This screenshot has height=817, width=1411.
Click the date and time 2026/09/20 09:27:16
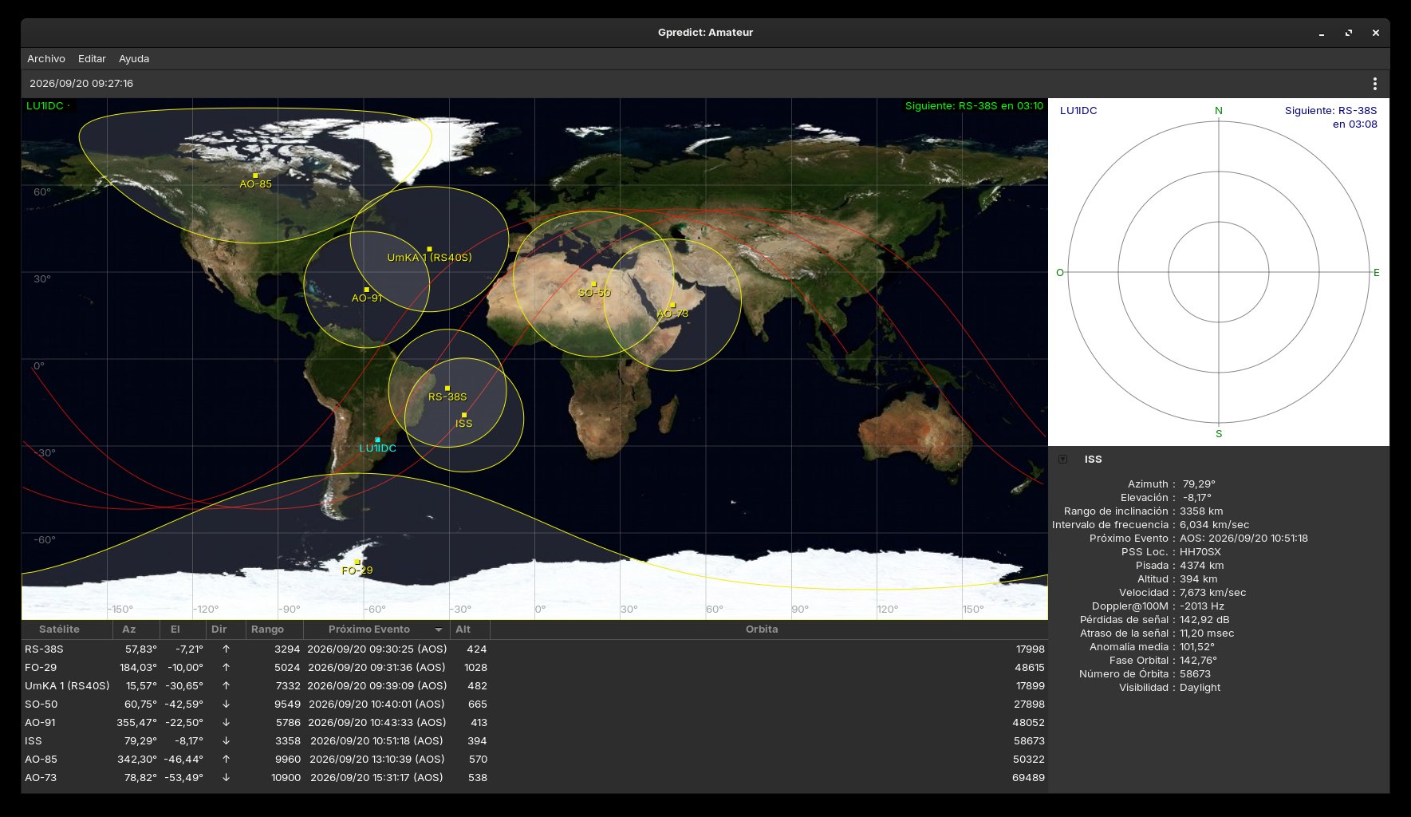tap(81, 84)
